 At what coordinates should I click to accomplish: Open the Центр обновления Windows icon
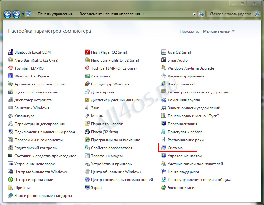[87, 172]
